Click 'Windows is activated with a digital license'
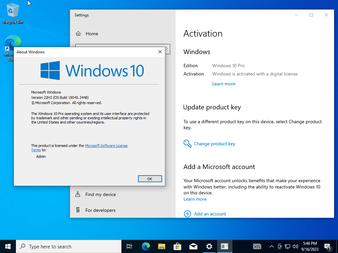Image resolution: width=338 pixels, height=253 pixels. coord(255,74)
